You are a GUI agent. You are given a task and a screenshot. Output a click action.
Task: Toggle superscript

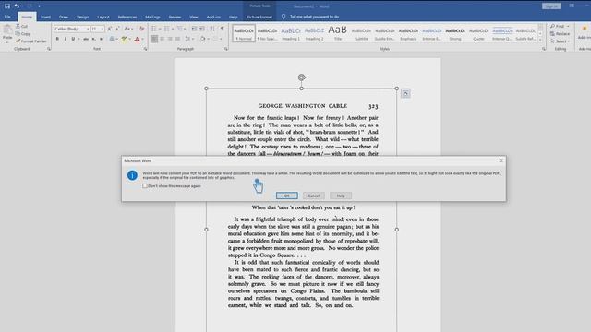click(102, 39)
